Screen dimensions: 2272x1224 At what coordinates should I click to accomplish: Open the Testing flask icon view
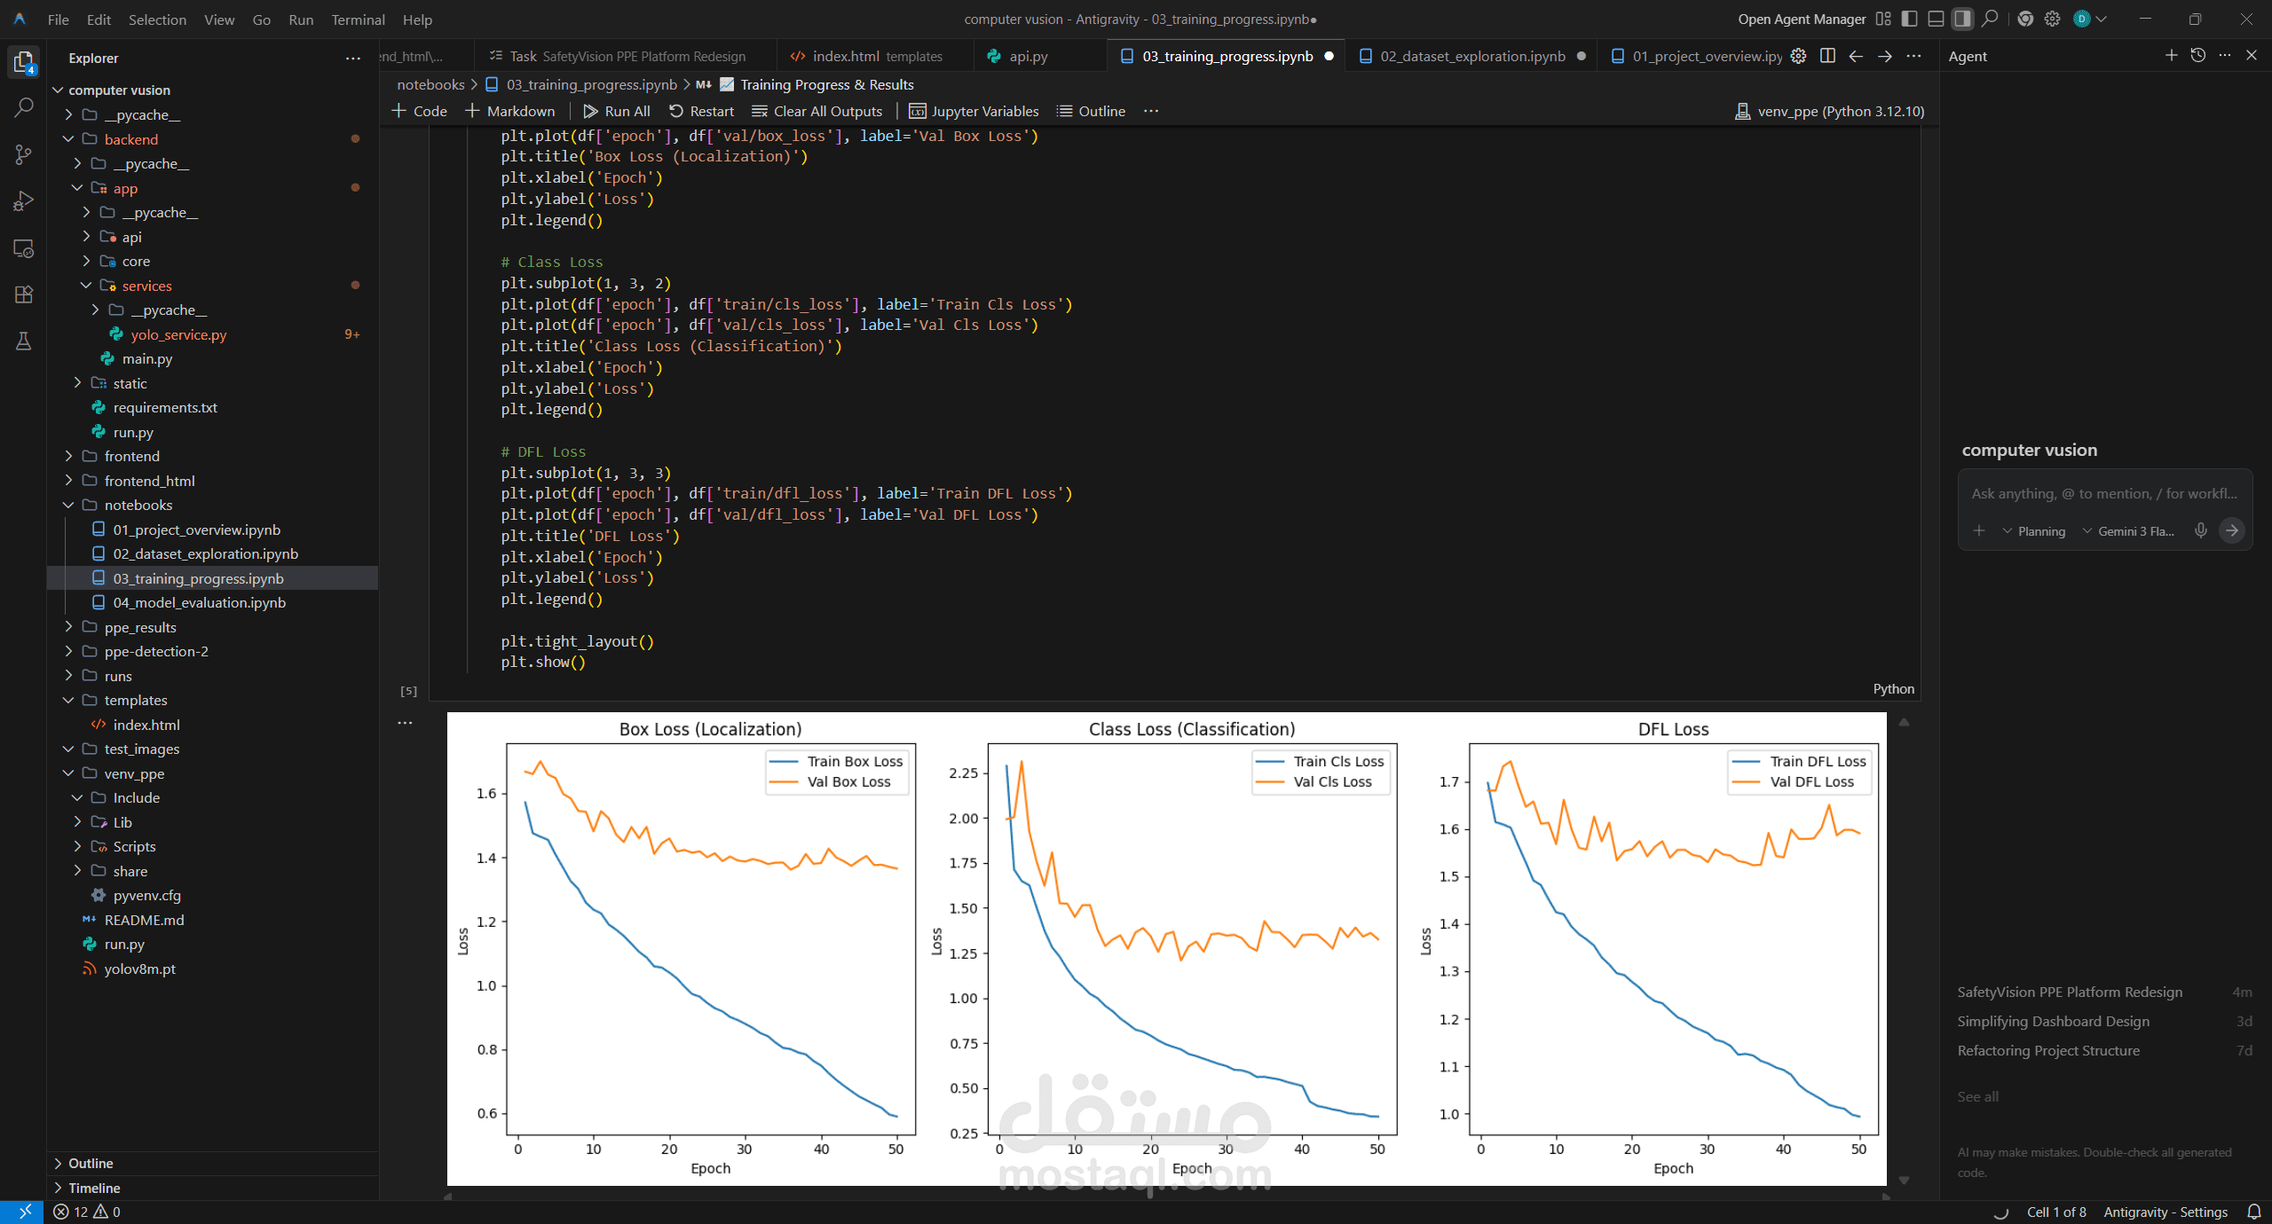[x=24, y=341]
